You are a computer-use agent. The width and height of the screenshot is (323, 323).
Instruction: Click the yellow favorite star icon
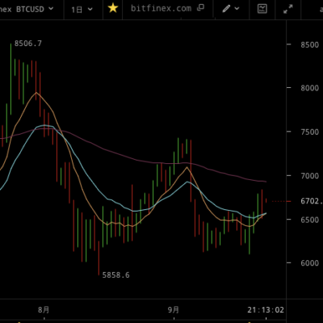(x=113, y=8)
